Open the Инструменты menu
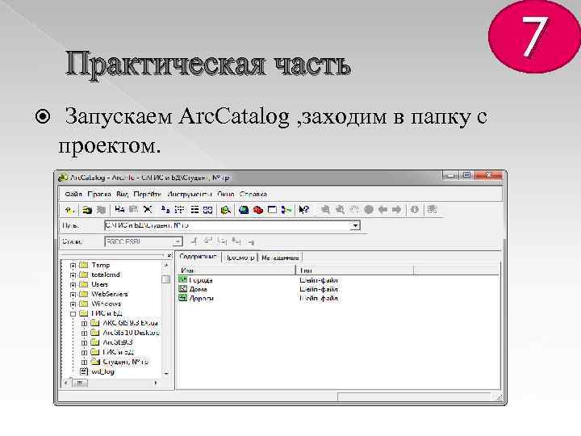This screenshot has height=436, width=581. coord(190,194)
